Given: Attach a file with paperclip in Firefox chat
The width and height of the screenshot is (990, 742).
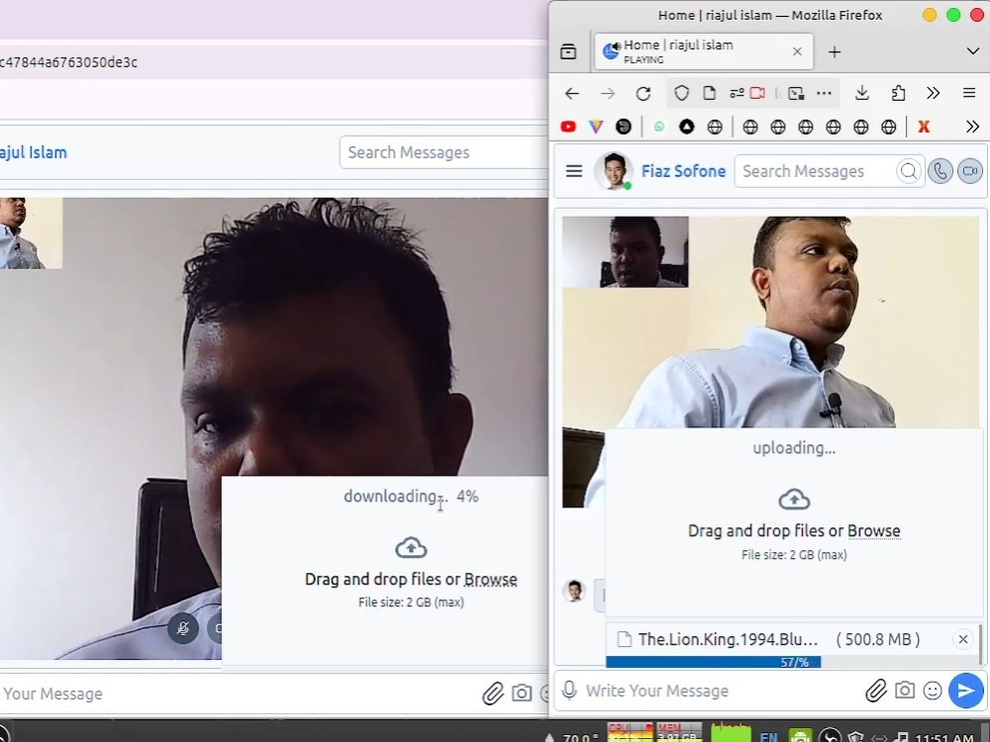Looking at the screenshot, I should pos(876,691).
